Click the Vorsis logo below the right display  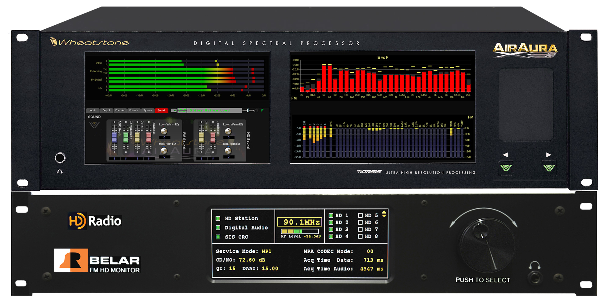pyautogui.click(x=369, y=172)
